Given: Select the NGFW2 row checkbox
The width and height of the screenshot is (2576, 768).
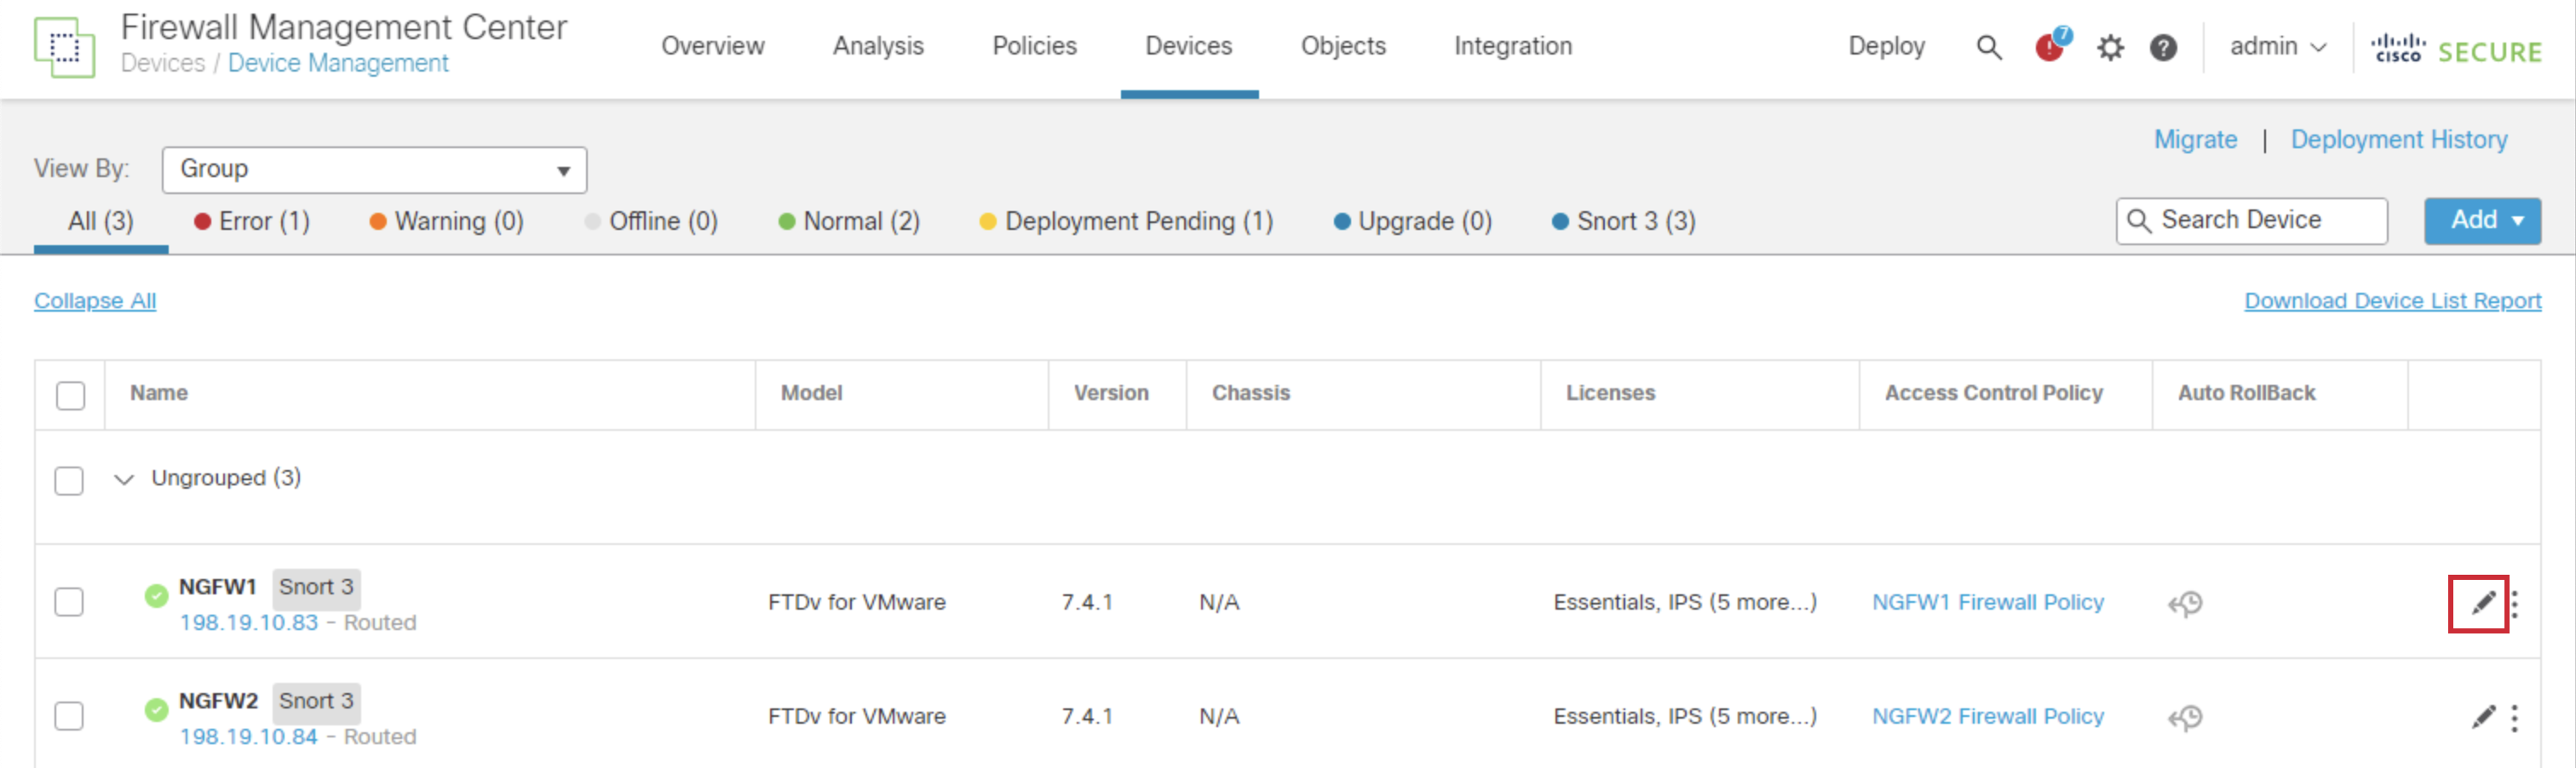Looking at the screenshot, I should tap(69, 716).
